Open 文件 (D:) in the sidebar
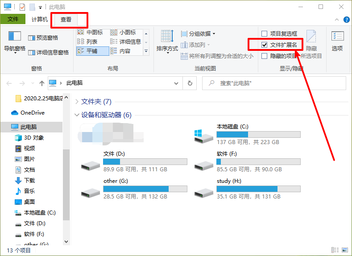The width and height of the screenshot is (352, 256). point(30,223)
